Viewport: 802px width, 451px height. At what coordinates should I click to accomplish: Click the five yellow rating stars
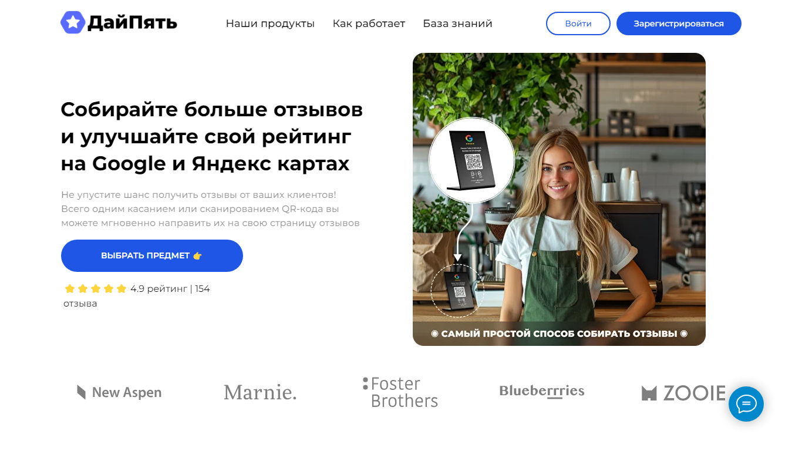(96, 289)
